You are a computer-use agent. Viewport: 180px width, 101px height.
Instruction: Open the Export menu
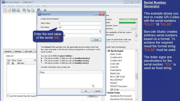(30, 6)
